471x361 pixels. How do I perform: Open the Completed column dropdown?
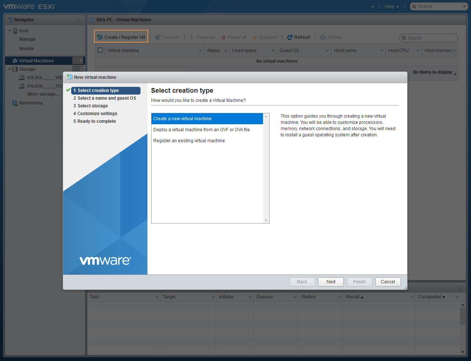(x=457, y=297)
